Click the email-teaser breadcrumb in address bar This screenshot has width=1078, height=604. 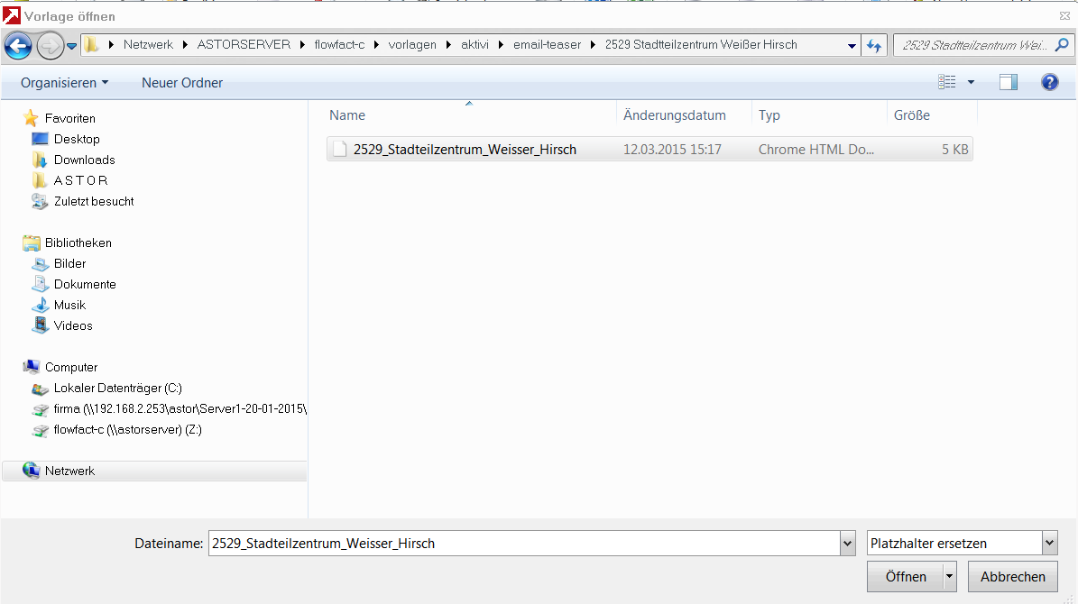point(547,44)
